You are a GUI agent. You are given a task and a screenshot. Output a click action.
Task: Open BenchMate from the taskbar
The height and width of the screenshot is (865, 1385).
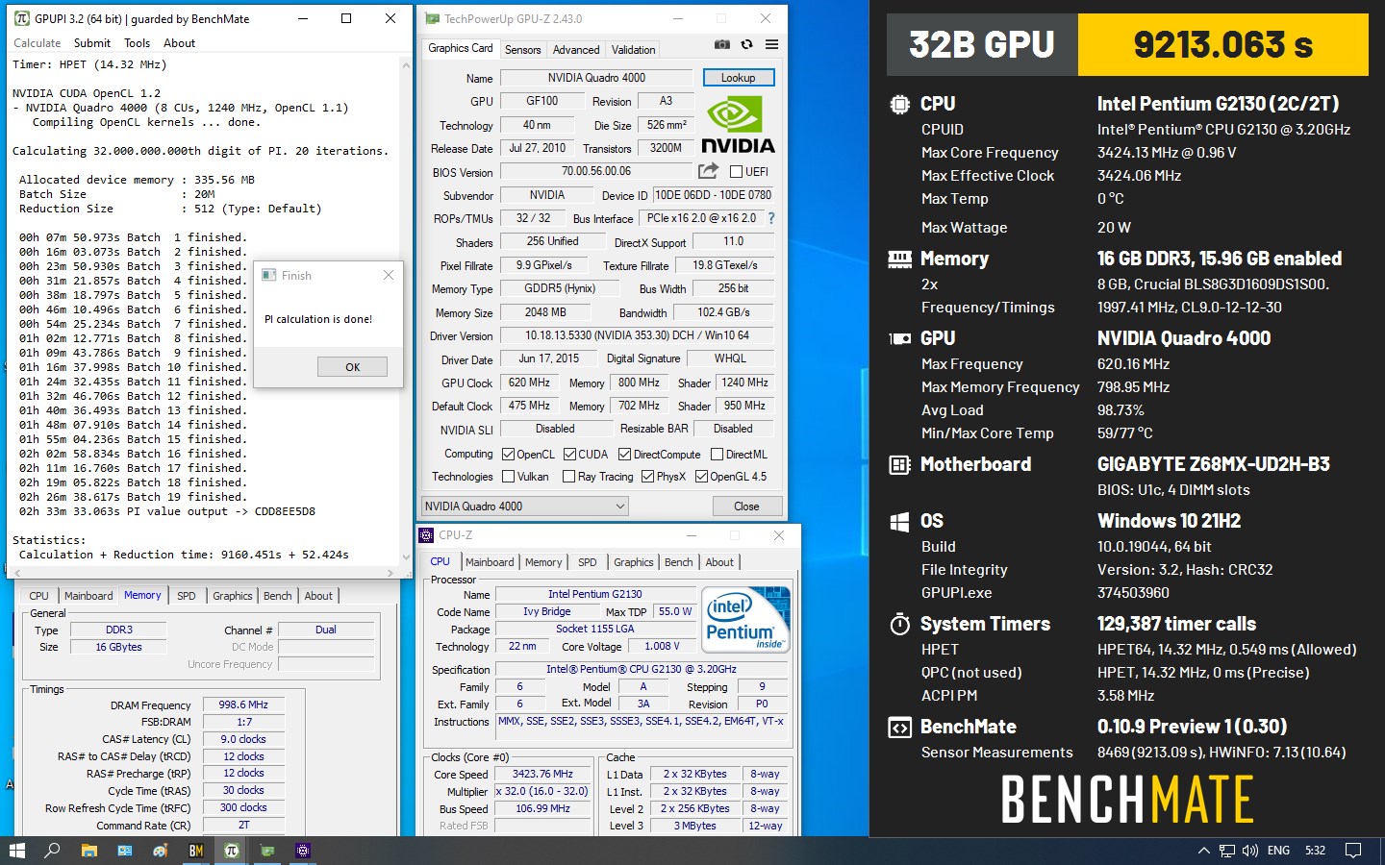coord(195,851)
